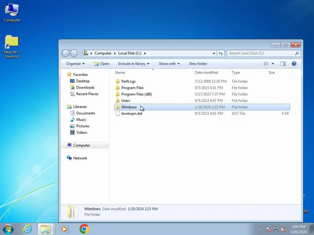Screen dimensions: 314x235
Task: Select the fake_del Shortcut desktop icon
Action: [12, 47]
